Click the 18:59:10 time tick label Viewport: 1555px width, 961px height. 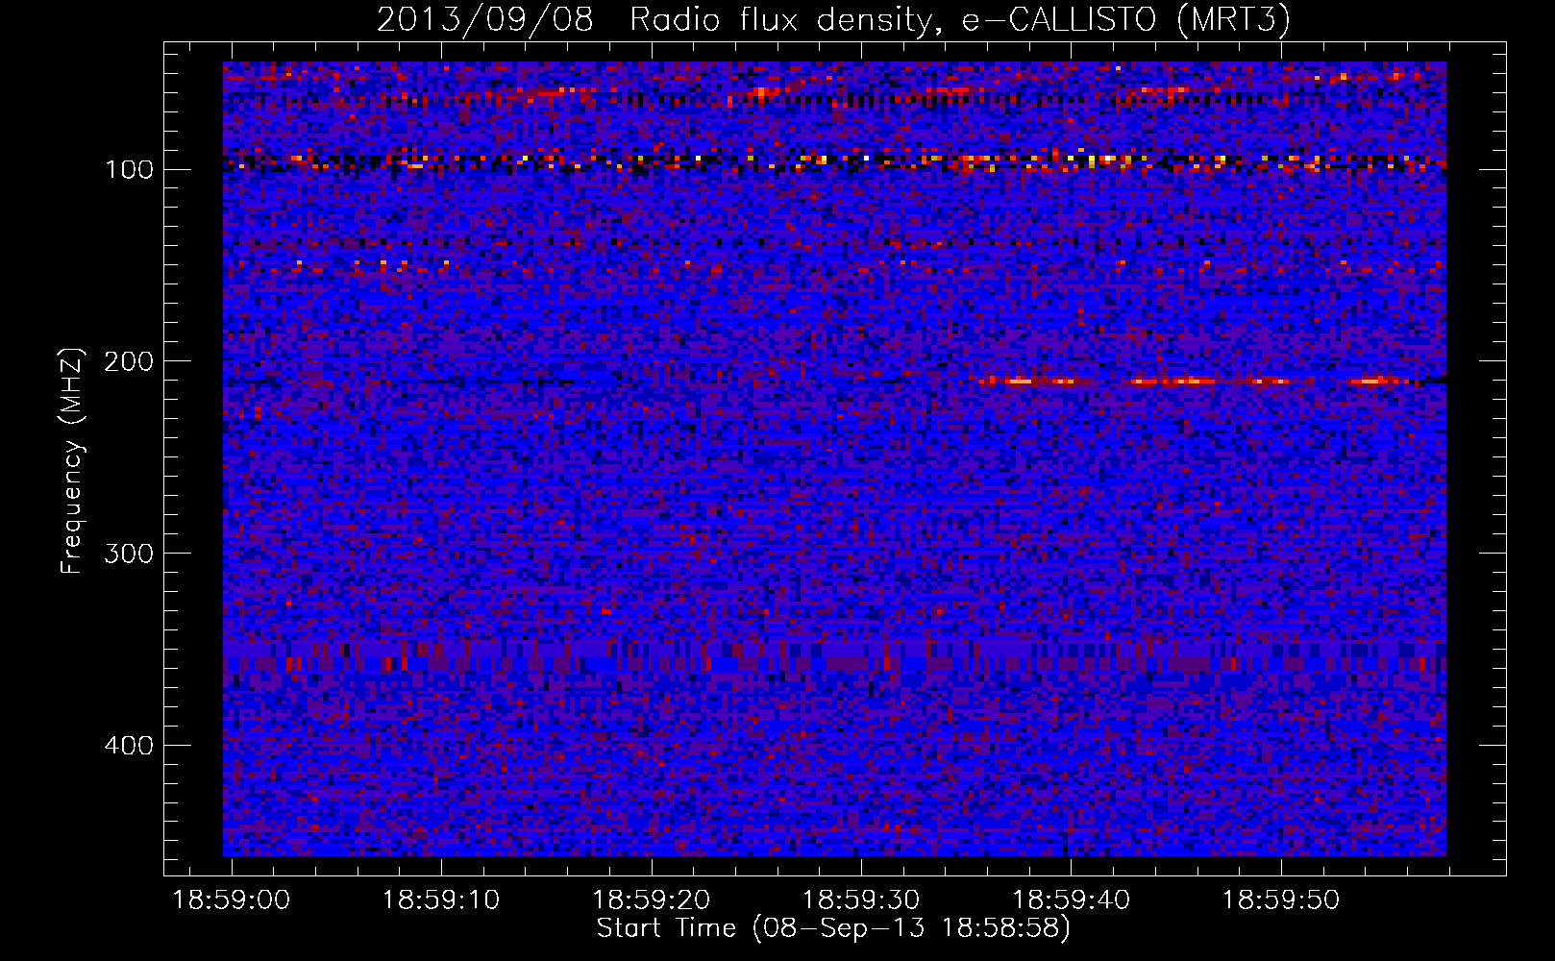(x=441, y=900)
